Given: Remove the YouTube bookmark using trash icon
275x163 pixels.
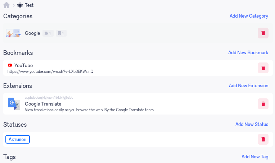Looking at the screenshot, I should click(x=263, y=68).
